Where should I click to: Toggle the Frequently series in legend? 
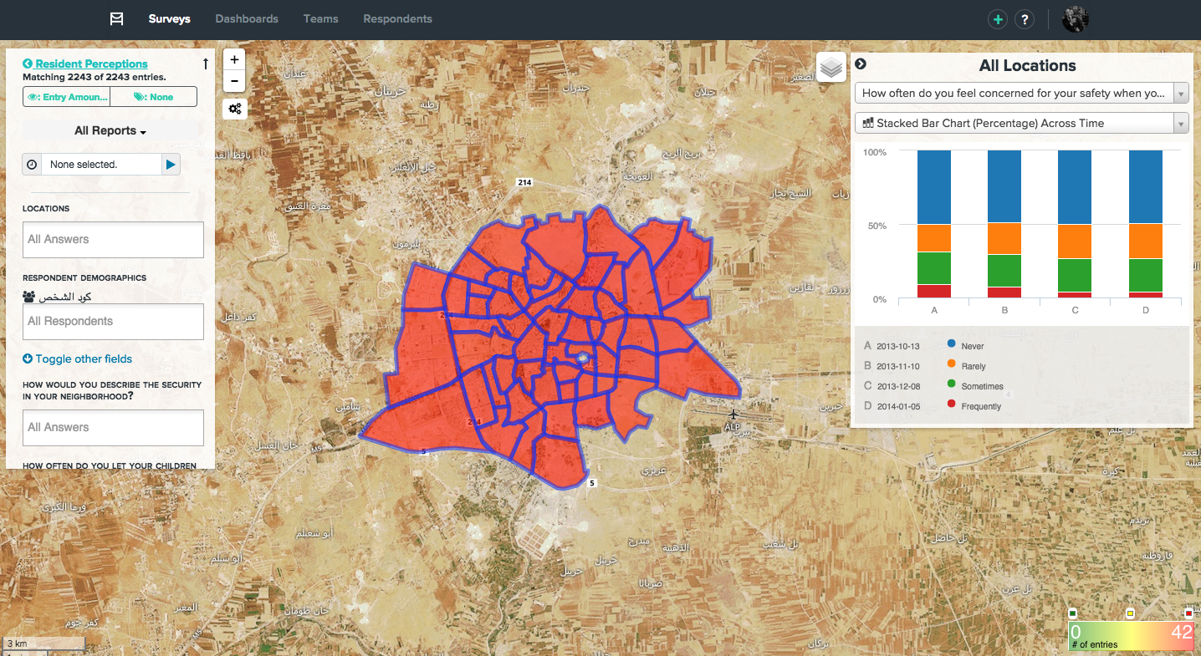(x=980, y=406)
